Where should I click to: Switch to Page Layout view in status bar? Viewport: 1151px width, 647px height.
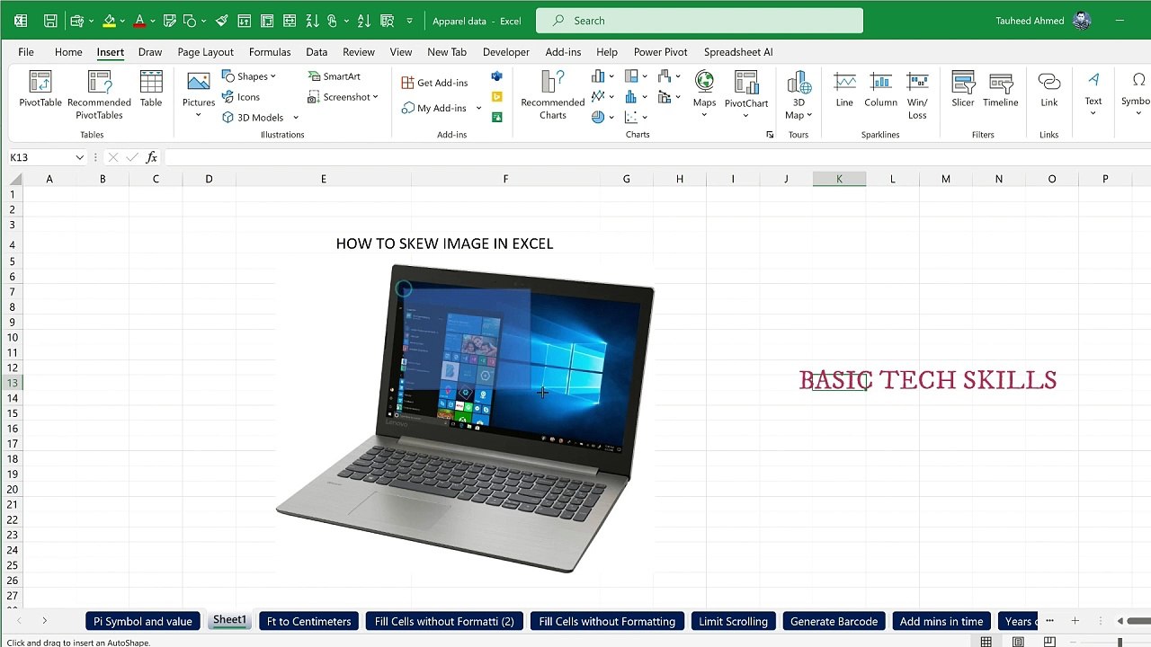(x=1018, y=642)
